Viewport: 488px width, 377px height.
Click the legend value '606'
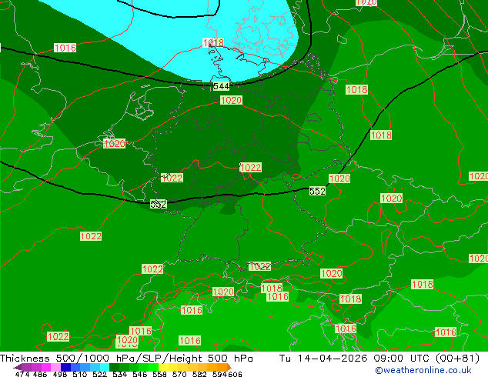pyautogui.click(x=235, y=374)
